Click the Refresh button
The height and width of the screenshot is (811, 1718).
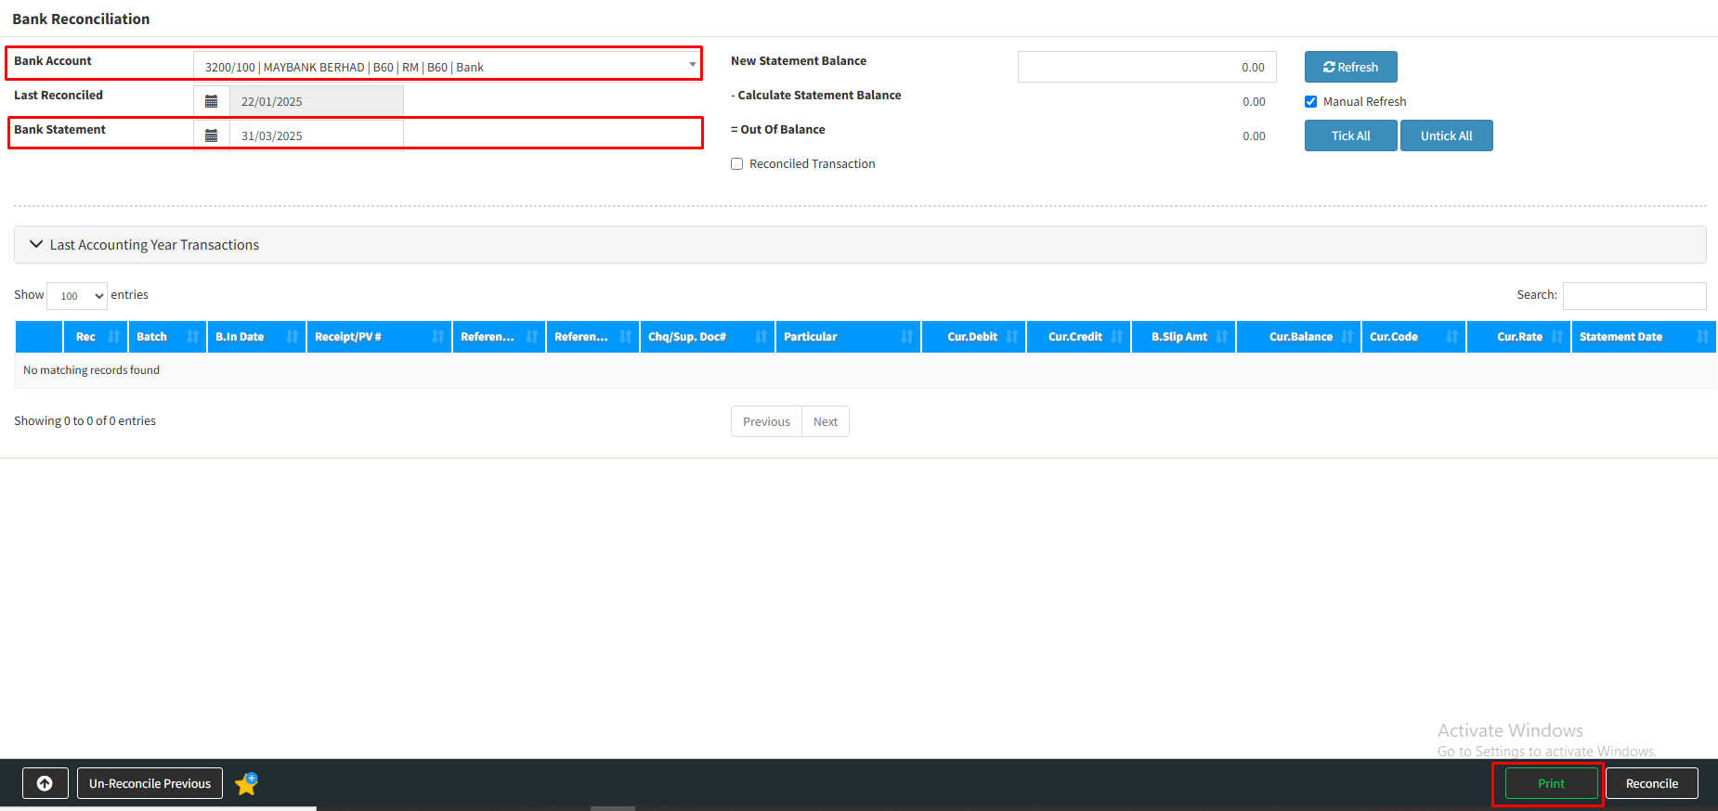1350,67
